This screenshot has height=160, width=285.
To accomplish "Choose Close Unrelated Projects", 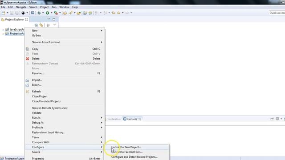I will [x=65, y=101].
